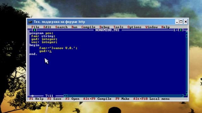Click the 'begin' keyword line

(34, 45)
